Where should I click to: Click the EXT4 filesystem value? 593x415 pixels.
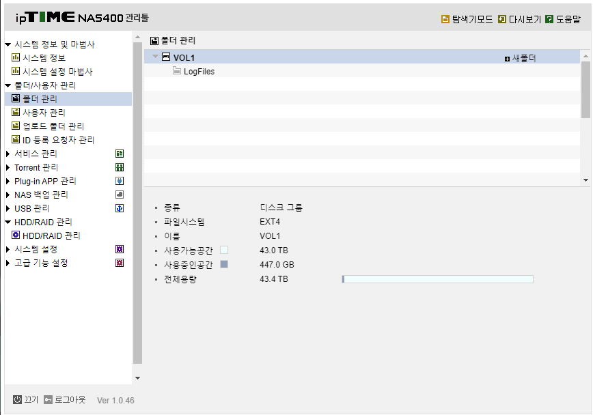(x=270, y=221)
